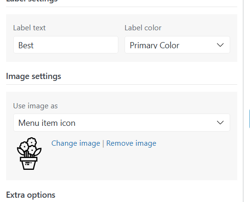Select the Menu item icon option text
The image size is (250, 202).
(47, 123)
